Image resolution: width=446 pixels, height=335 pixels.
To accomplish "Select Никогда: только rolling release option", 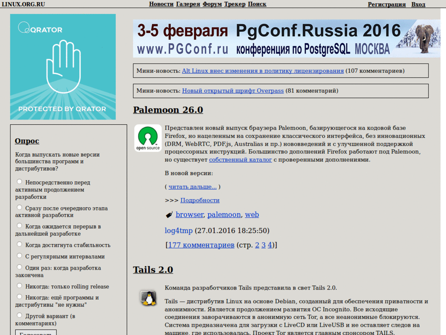I will click(19, 286).
